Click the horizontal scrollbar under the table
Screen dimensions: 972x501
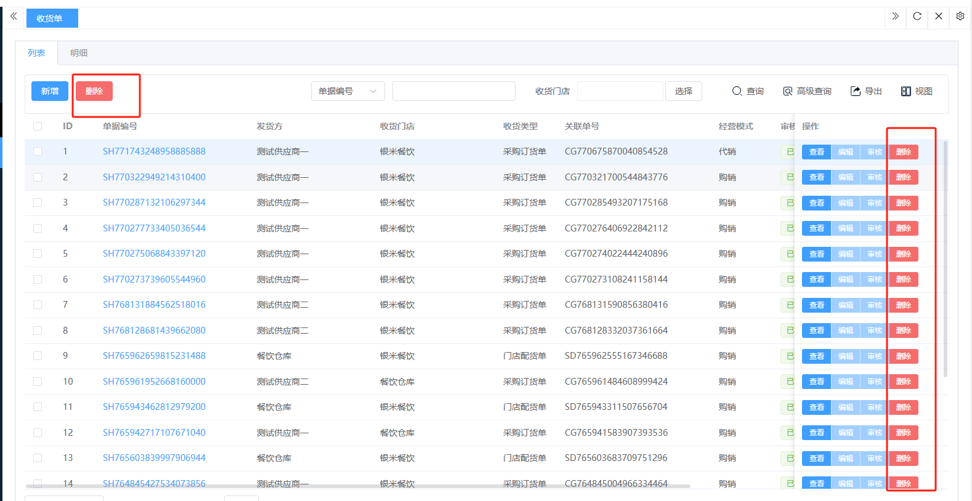click(x=357, y=486)
